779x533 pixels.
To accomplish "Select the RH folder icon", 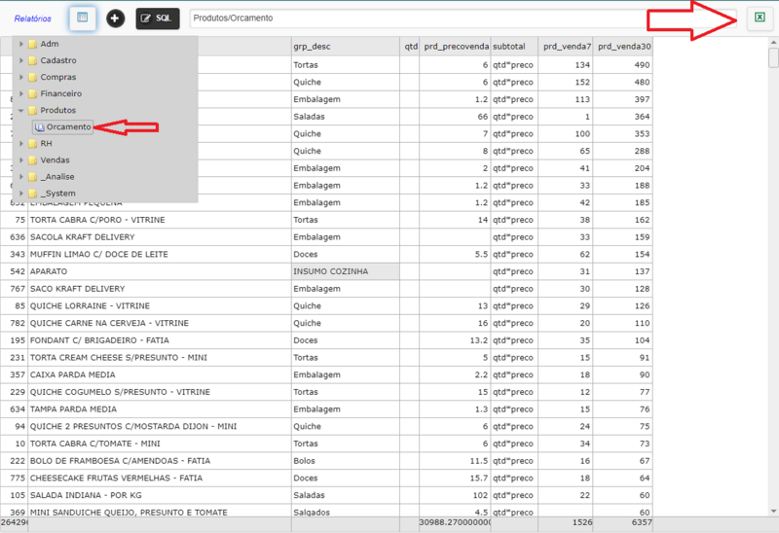I will [x=33, y=143].
